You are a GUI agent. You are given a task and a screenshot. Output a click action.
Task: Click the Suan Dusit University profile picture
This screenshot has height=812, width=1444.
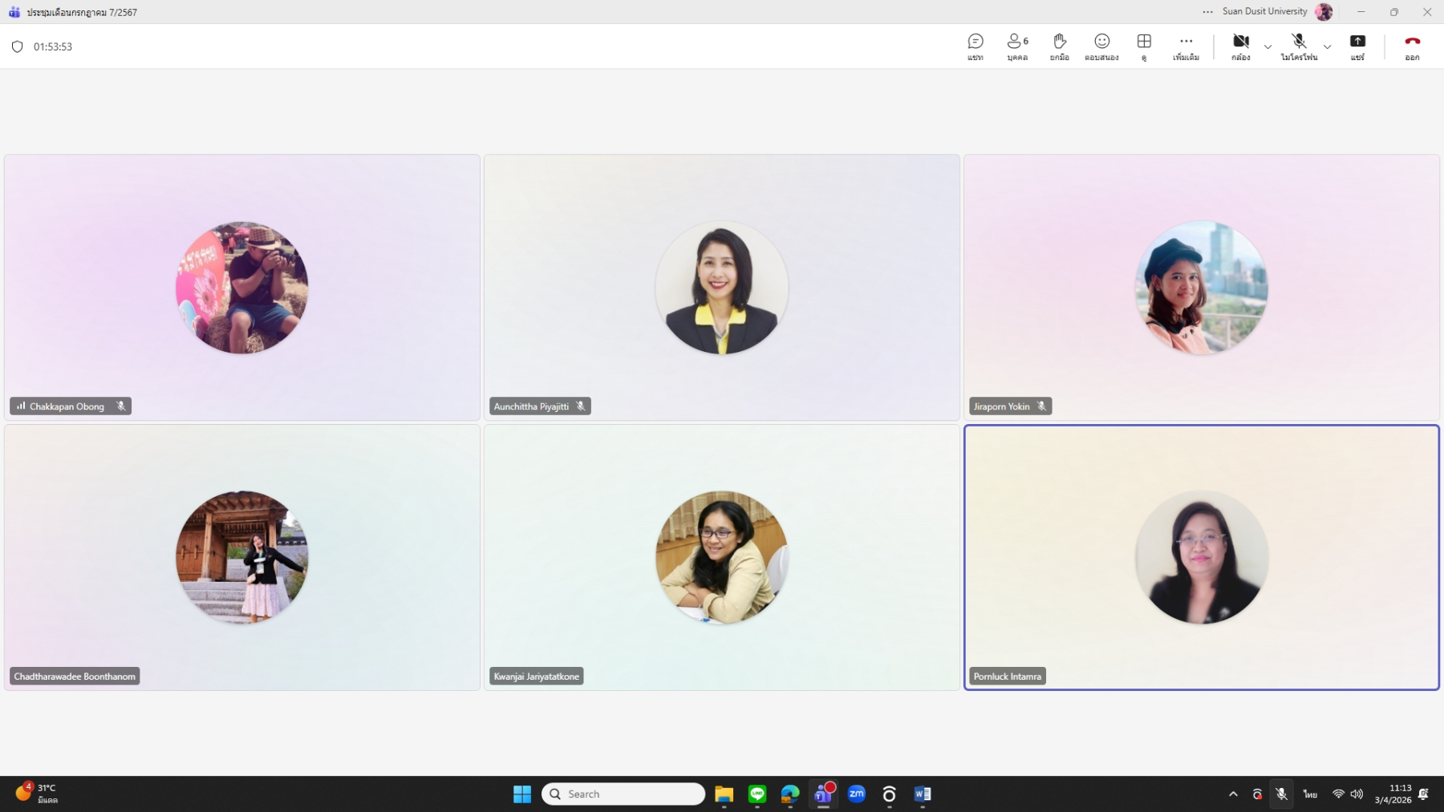1324,12
